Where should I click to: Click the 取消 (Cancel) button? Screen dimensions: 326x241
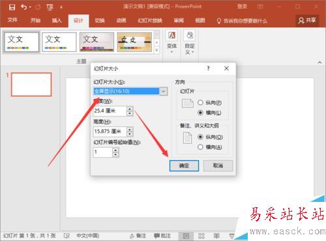pos(218,165)
